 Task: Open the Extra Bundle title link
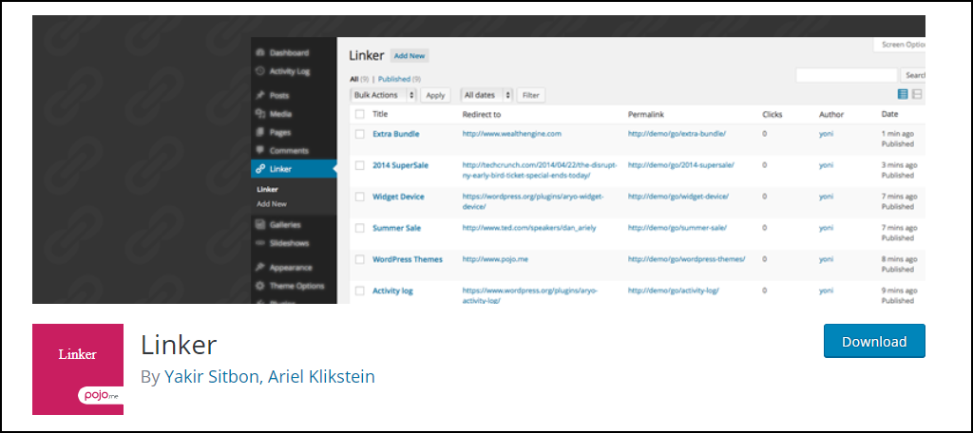pos(396,134)
